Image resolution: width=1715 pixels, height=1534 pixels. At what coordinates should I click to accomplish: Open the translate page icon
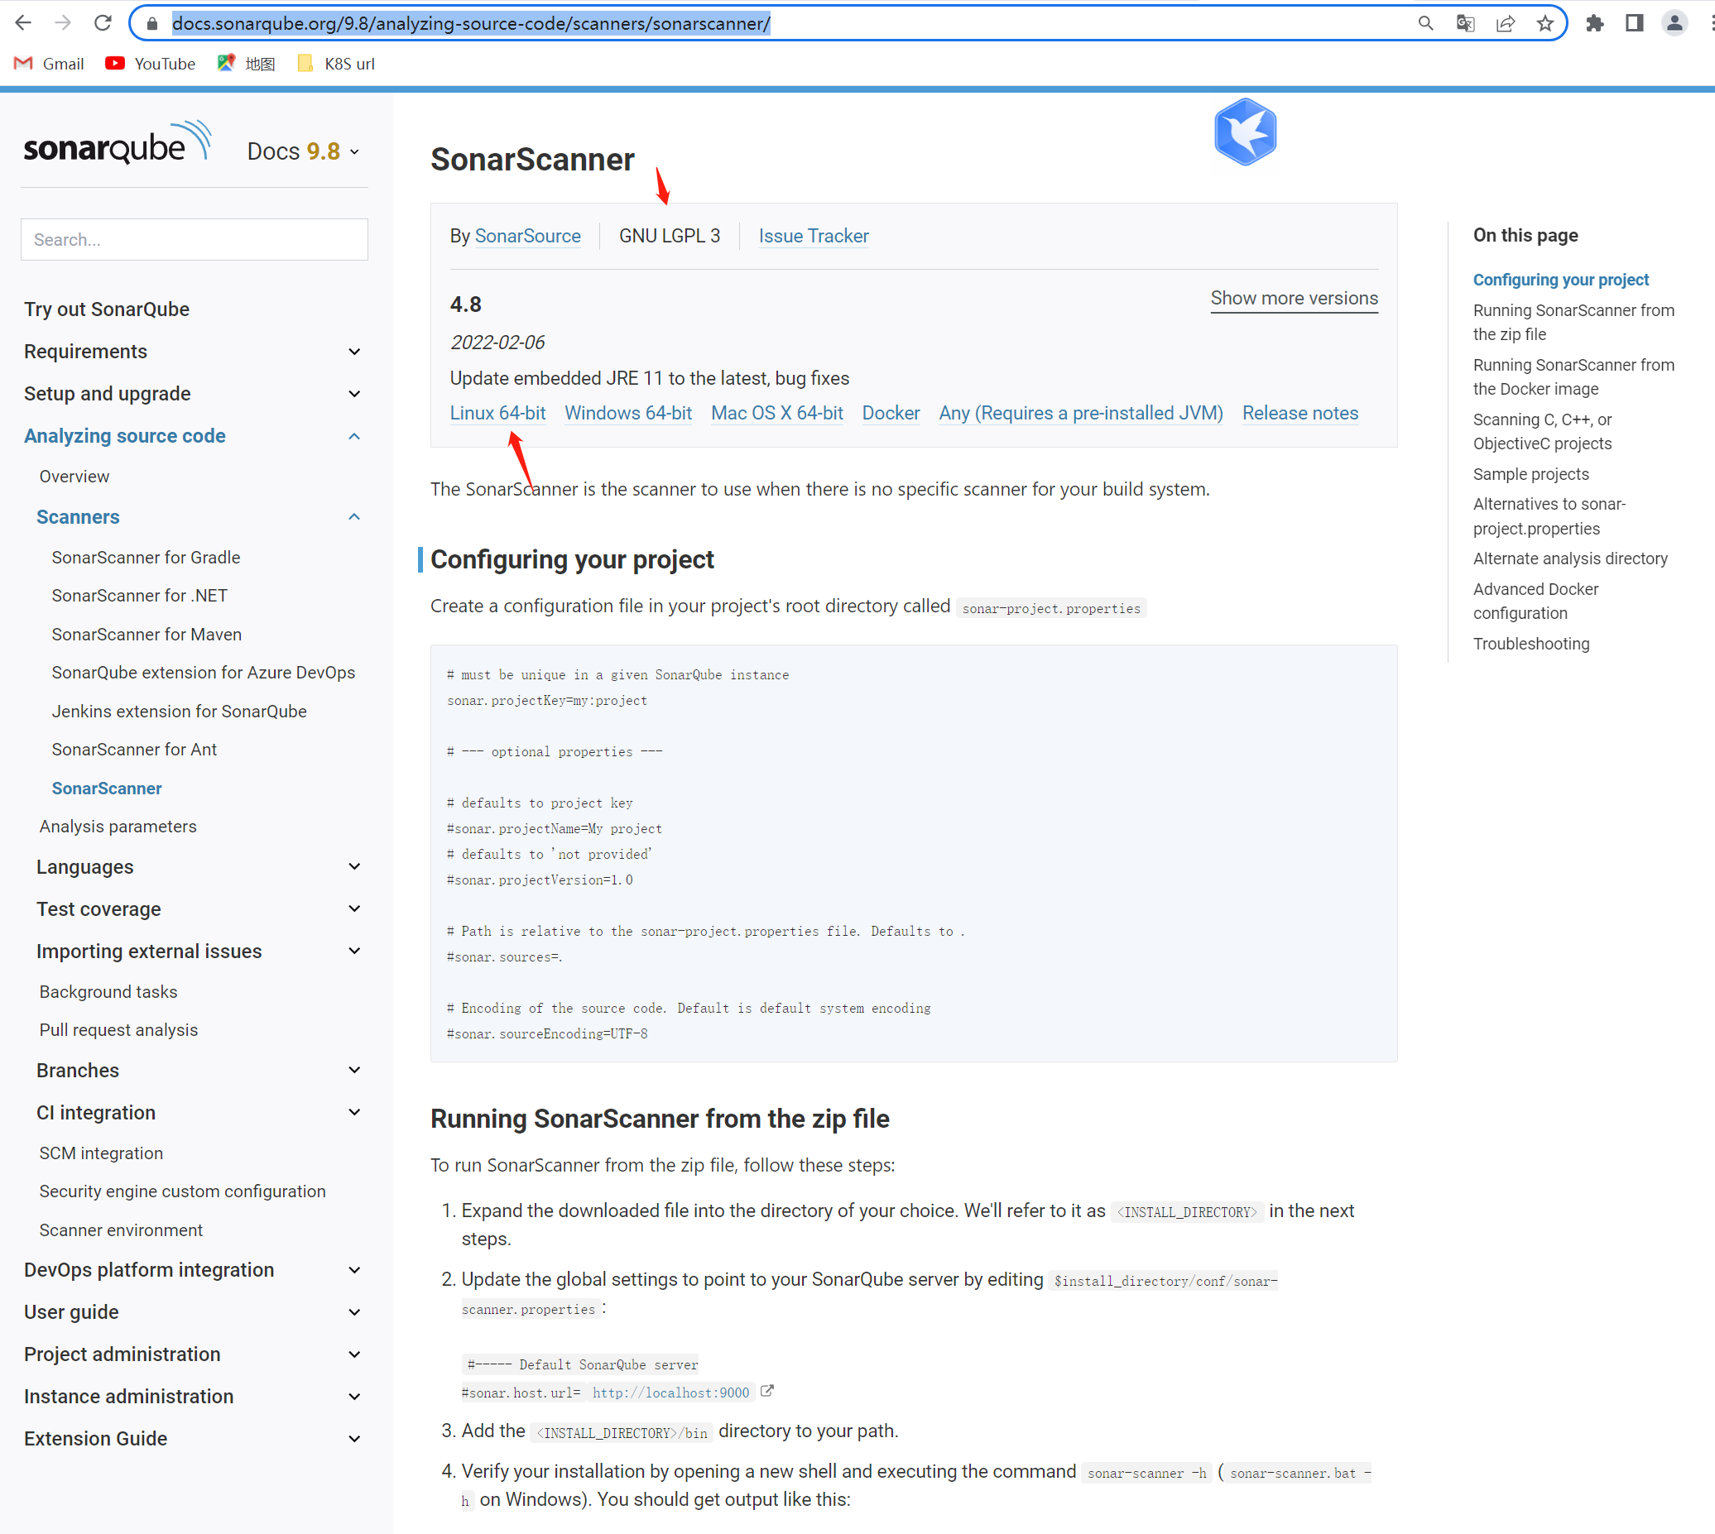(x=1465, y=23)
